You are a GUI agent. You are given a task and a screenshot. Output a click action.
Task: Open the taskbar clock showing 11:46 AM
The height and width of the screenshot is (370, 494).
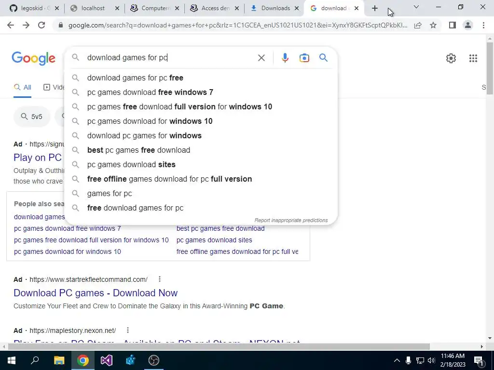(x=453, y=360)
